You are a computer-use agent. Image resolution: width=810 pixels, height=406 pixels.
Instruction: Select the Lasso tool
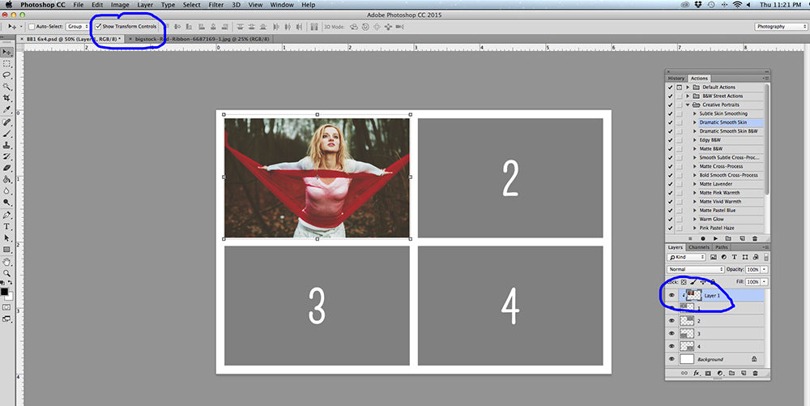click(x=6, y=75)
